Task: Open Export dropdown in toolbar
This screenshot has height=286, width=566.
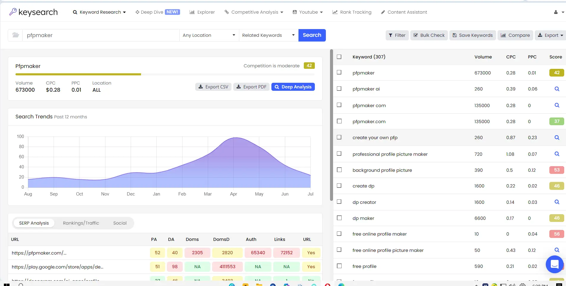Action: point(550,35)
